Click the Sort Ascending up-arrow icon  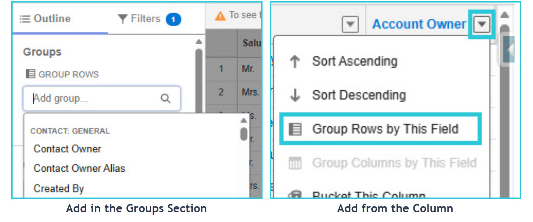click(295, 62)
